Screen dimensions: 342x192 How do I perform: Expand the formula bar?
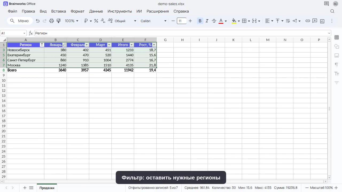pos(329,33)
